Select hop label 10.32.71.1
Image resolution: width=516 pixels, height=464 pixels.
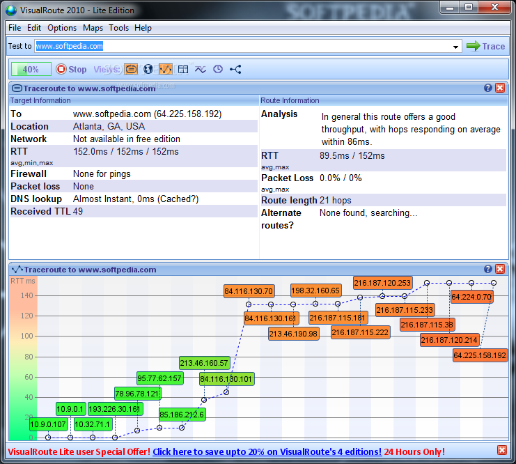coord(93,424)
